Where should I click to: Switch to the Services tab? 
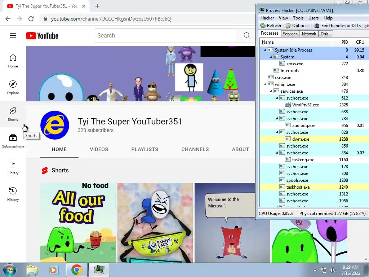coord(290,34)
